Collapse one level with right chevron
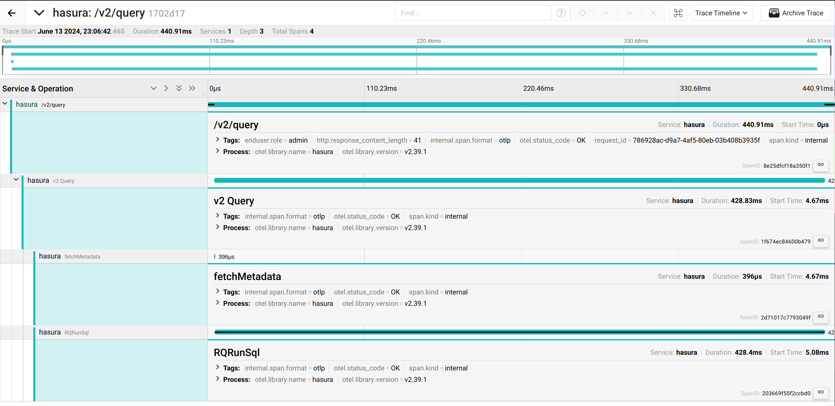 click(x=166, y=88)
